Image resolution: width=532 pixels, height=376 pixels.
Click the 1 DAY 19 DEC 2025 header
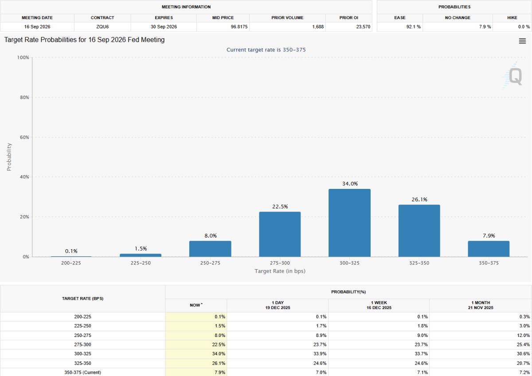click(278, 305)
